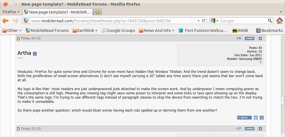Click the quick reply arrow icon on post #6
Image resolution: width=285 pixels, height=137 pixels.
(262, 118)
